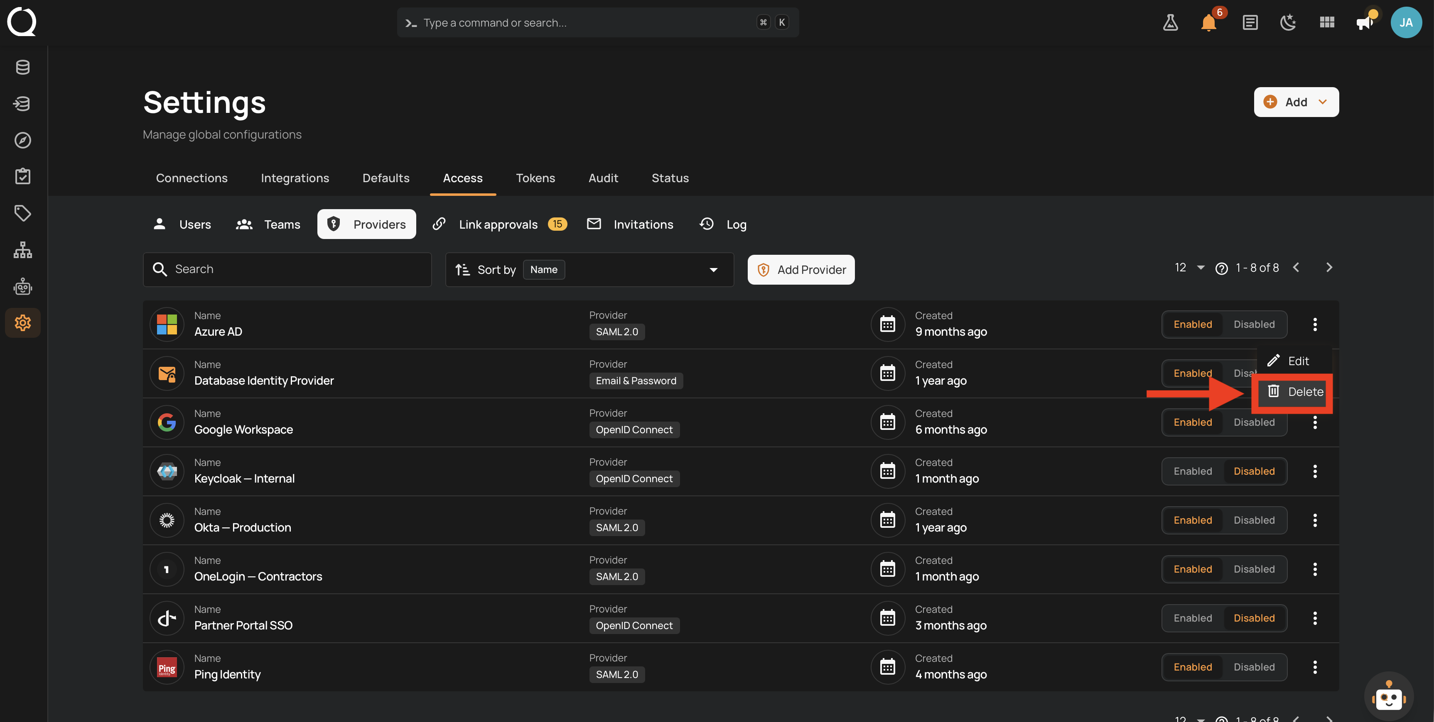Choose Edit from the context menu
The image size is (1434, 722).
[x=1294, y=361]
